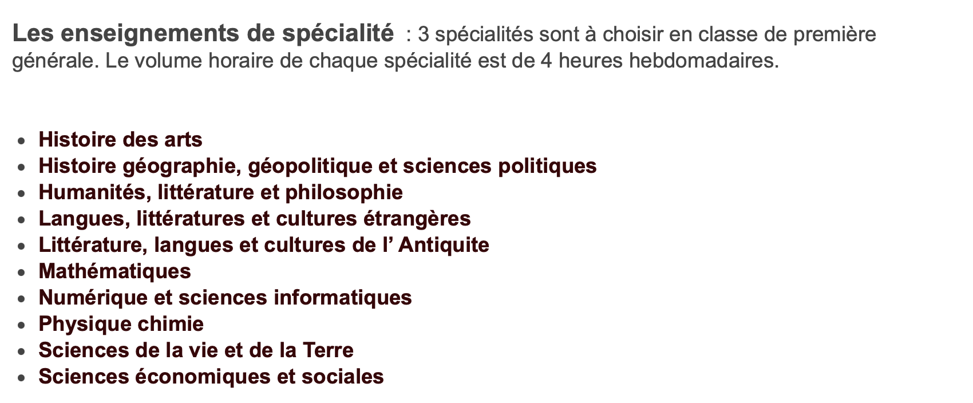Click the "Les enseignements de spécialité" heading

pos(203,34)
